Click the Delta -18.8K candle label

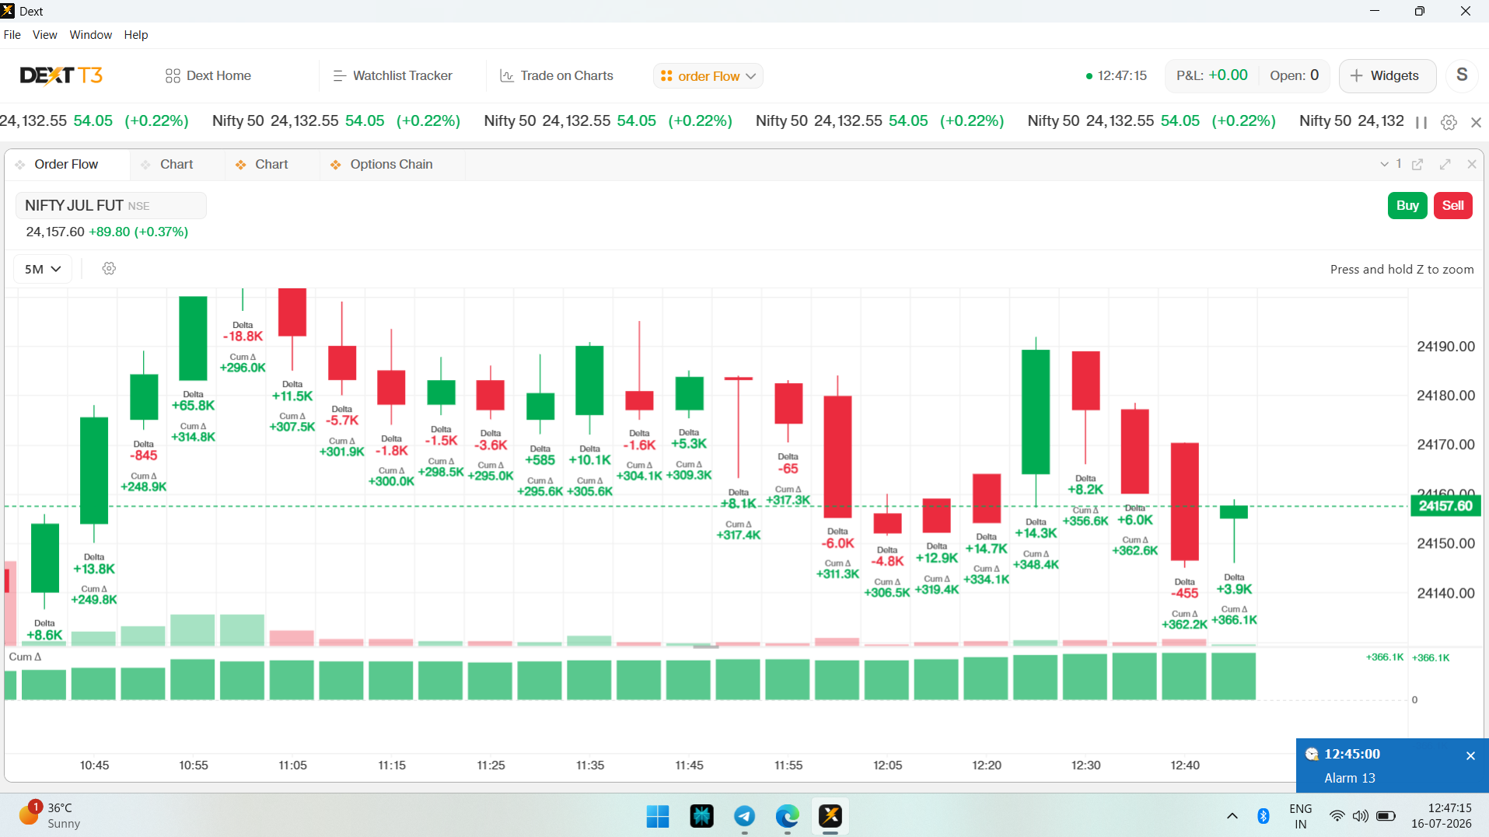click(243, 331)
